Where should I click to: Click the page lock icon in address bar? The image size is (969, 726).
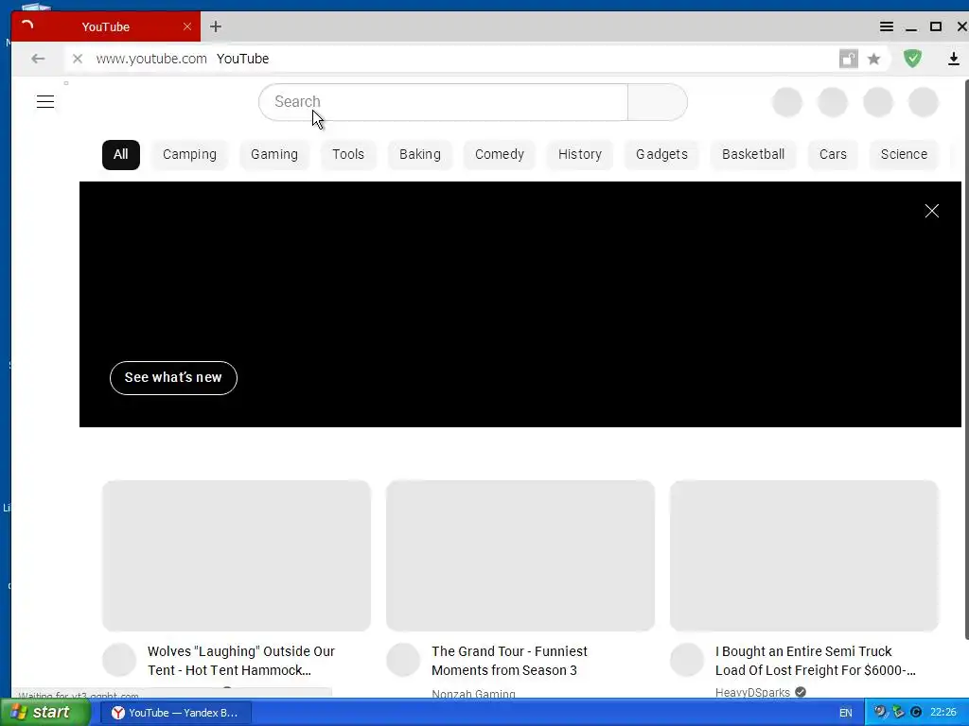849,59
